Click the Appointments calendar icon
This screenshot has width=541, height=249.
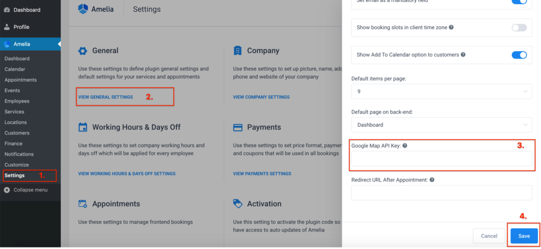pos(82,204)
